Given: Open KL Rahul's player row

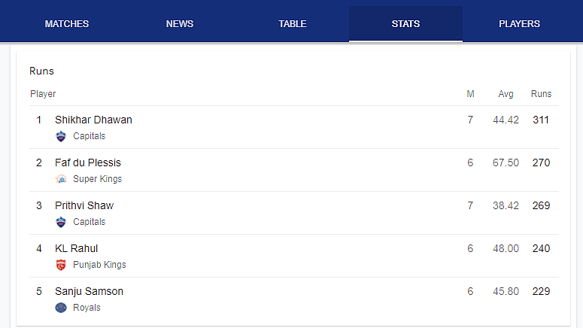Looking at the screenshot, I should click(x=293, y=256).
